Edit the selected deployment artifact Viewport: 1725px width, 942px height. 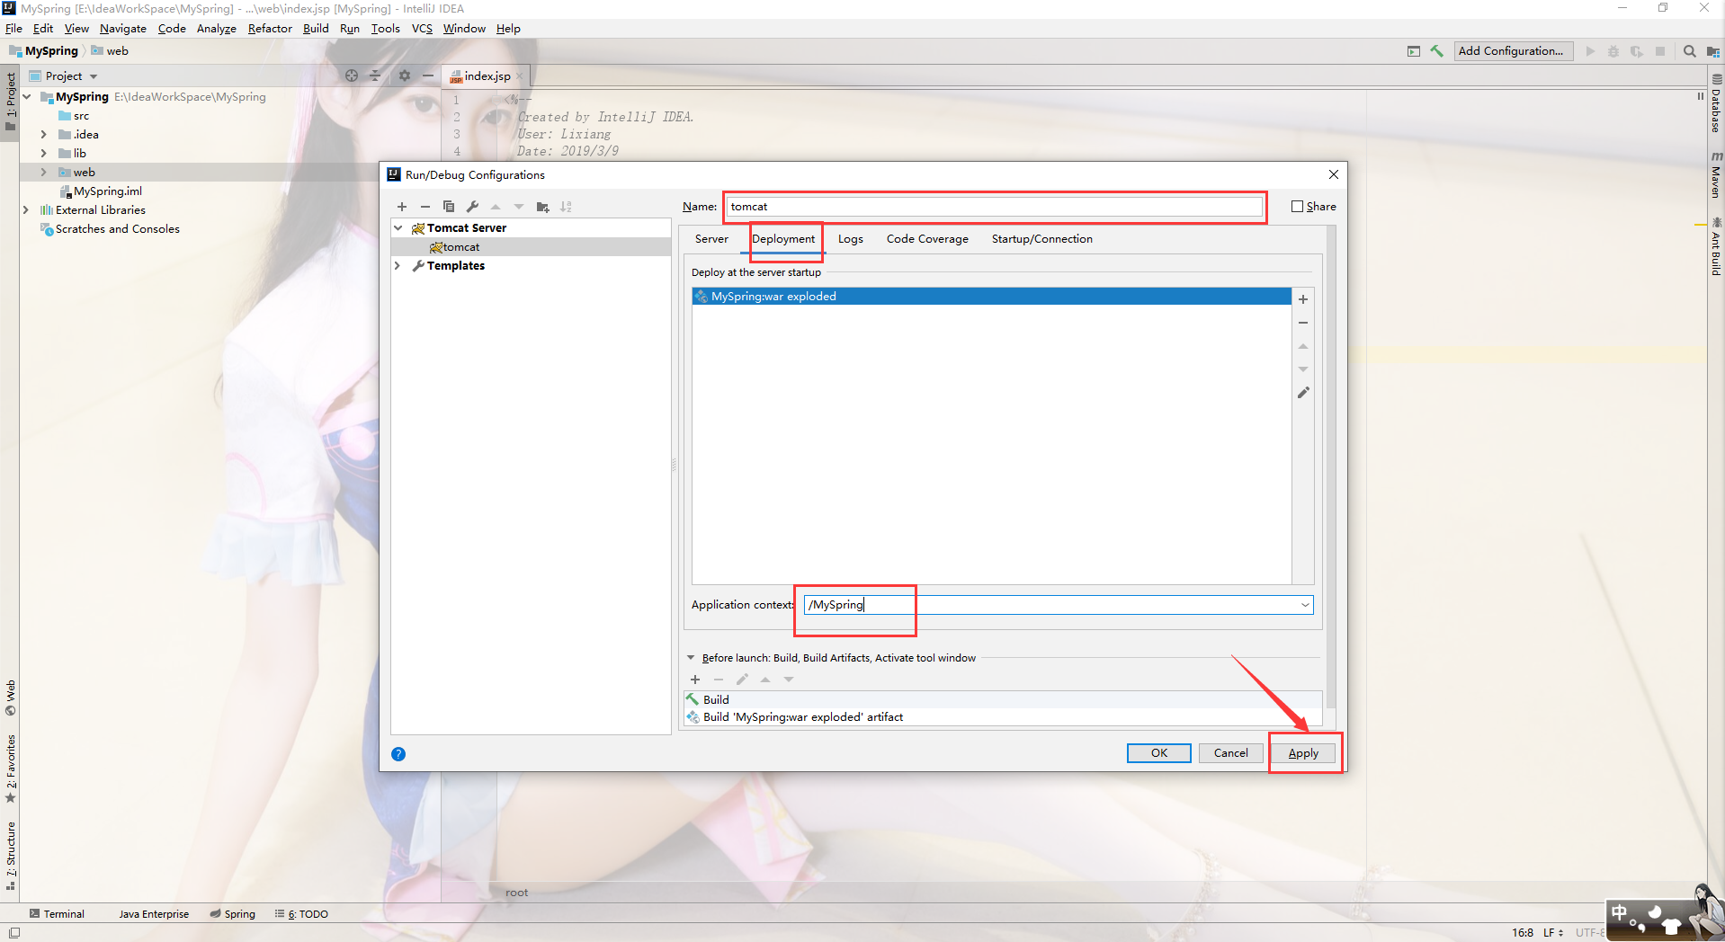[1303, 393]
